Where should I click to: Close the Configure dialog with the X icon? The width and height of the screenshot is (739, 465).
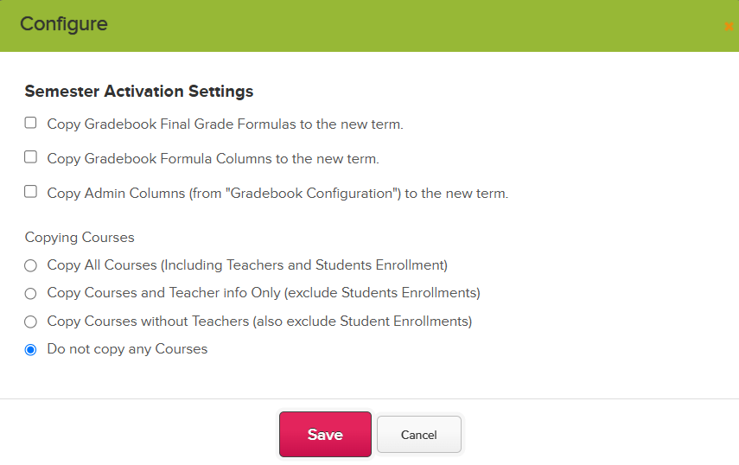pyautogui.click(x=729, y=27)
